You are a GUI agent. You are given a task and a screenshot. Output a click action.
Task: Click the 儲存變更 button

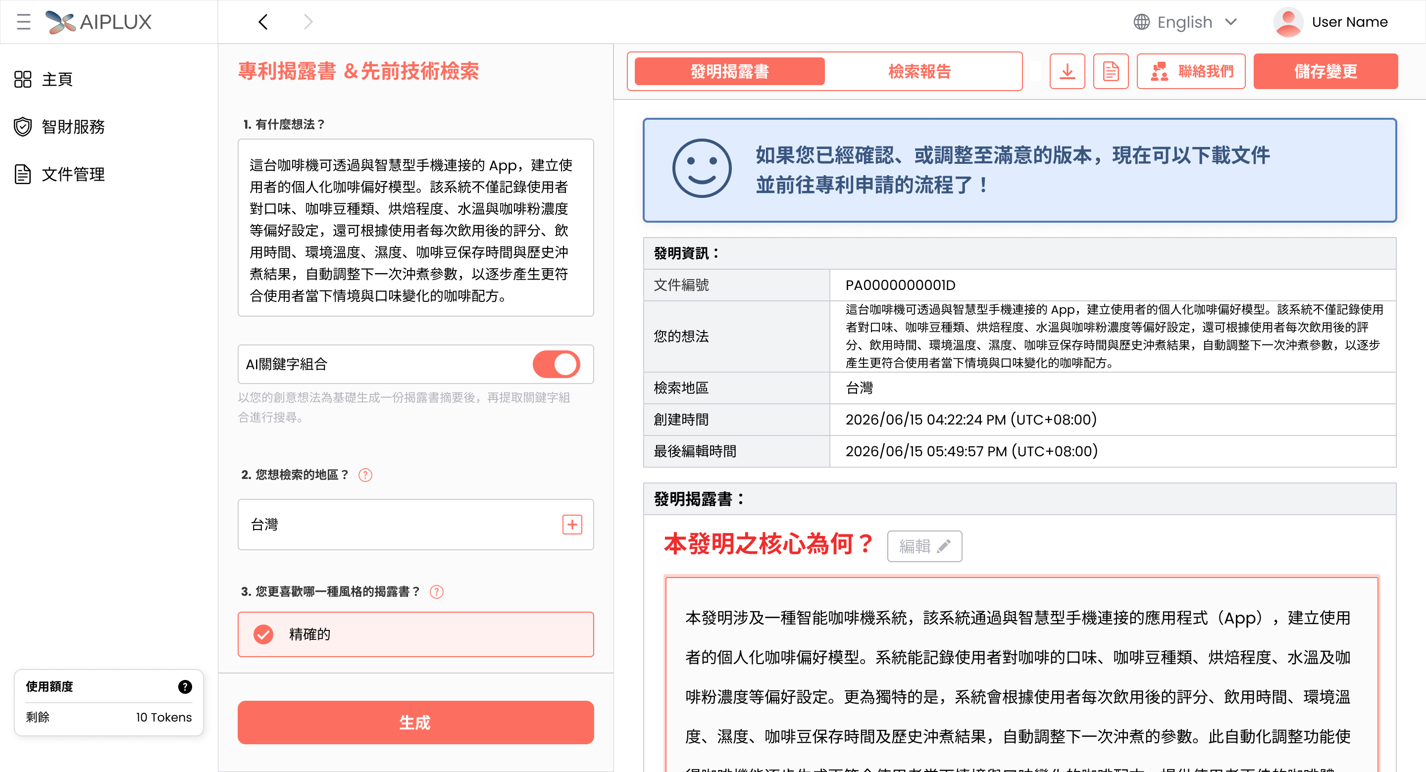1325,71
